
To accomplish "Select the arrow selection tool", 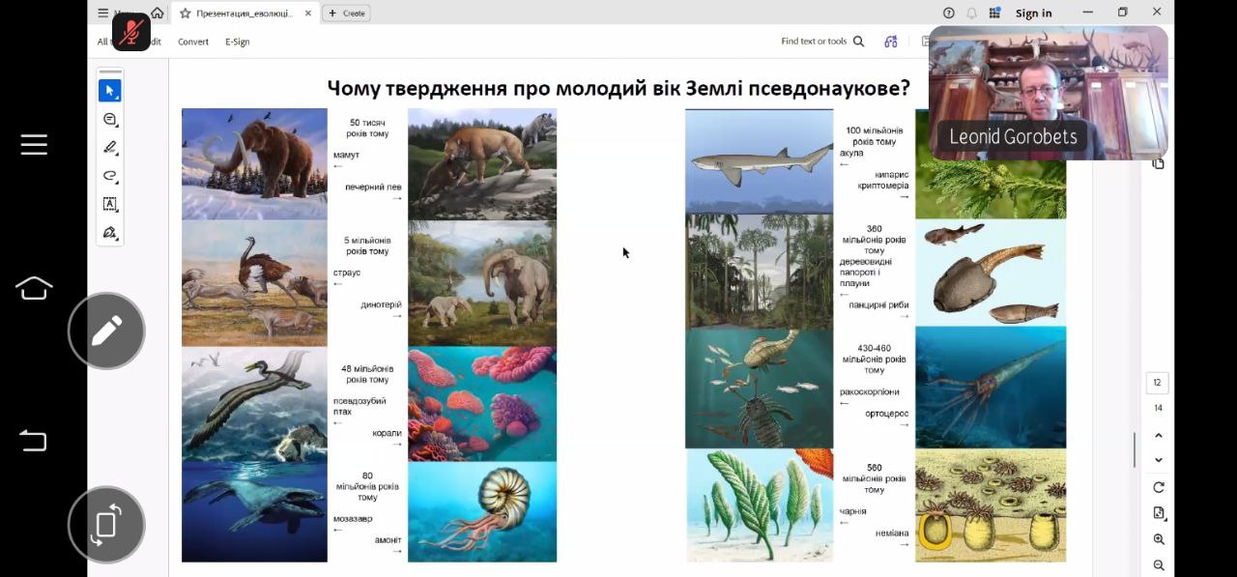I will [109, 91].
